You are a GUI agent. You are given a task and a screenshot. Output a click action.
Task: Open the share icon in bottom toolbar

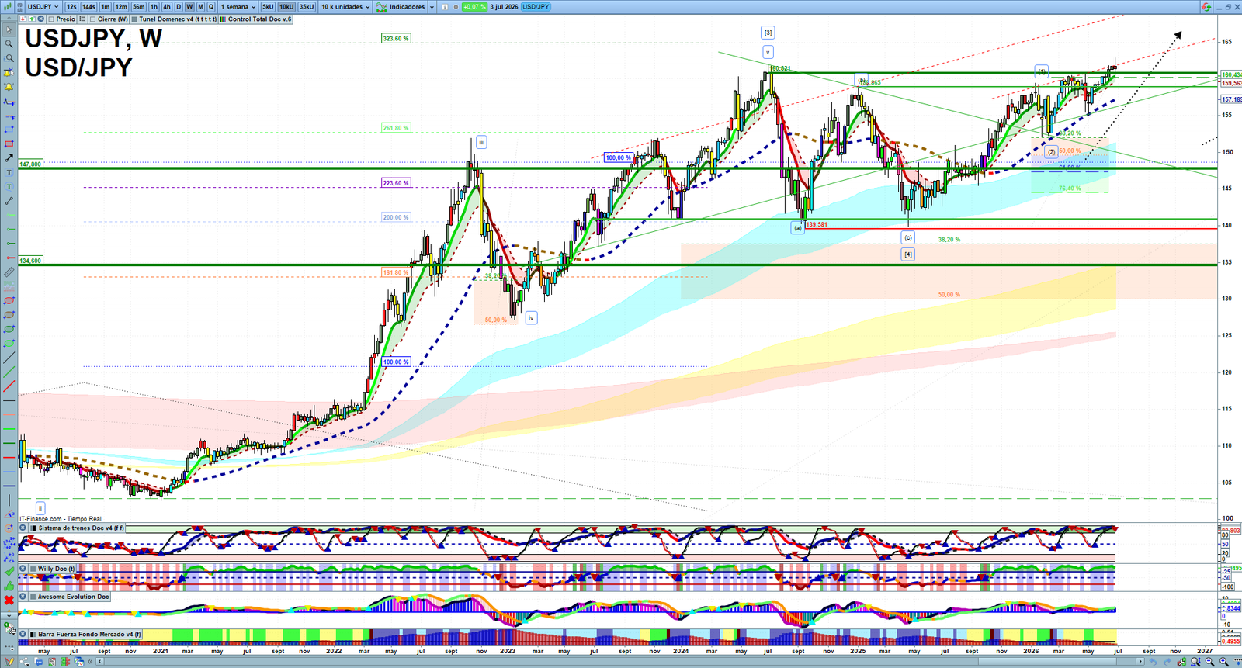(24, 661)
